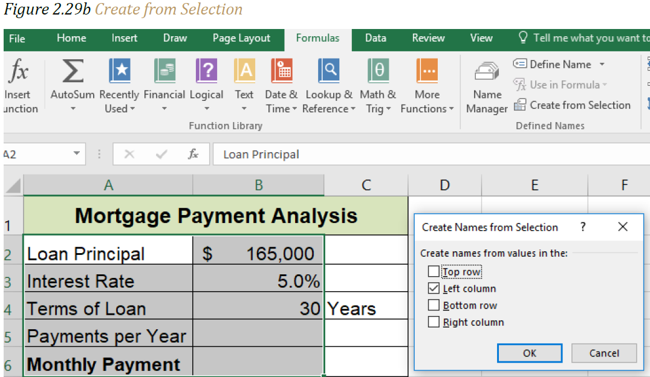This screenshot has width=650, height=377.
Task: Open Date & Time functions icon
Action: click(282, 71)
